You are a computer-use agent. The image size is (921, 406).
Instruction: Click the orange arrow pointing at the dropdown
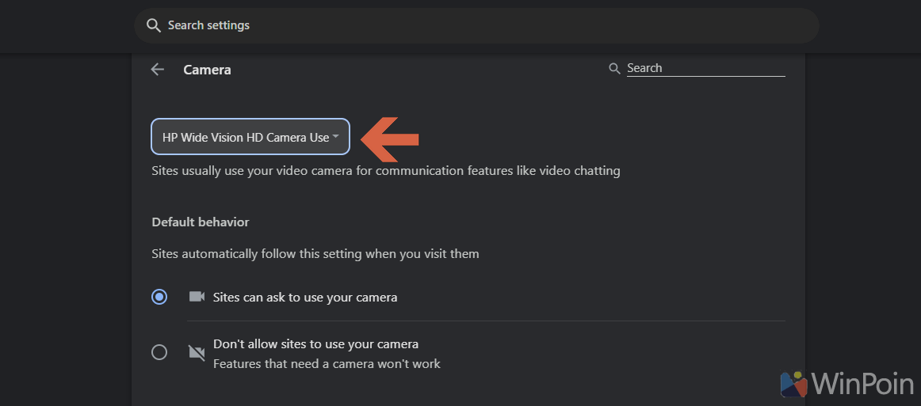pyautogui.click(x=389, y=138)
